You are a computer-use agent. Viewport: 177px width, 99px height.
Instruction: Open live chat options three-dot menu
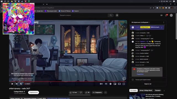pos(164,22)
